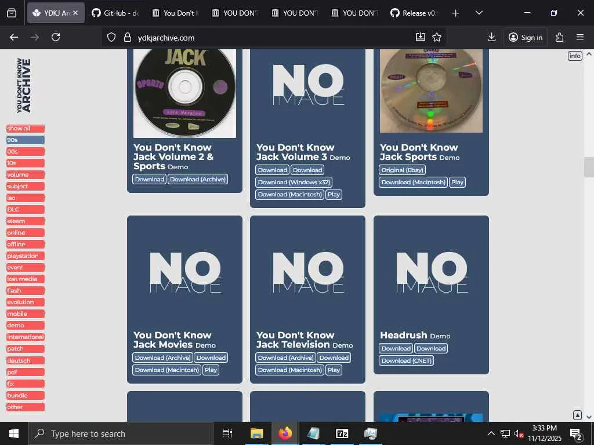Viewport: 594px width, 445px height.
Task: Click Firefox icon on taskbar
Action: [x=285, y=433]
